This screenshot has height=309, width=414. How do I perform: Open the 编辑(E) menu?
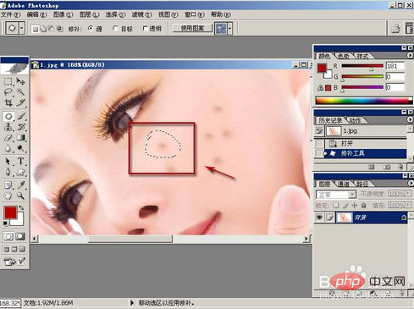tap(36, 14)
